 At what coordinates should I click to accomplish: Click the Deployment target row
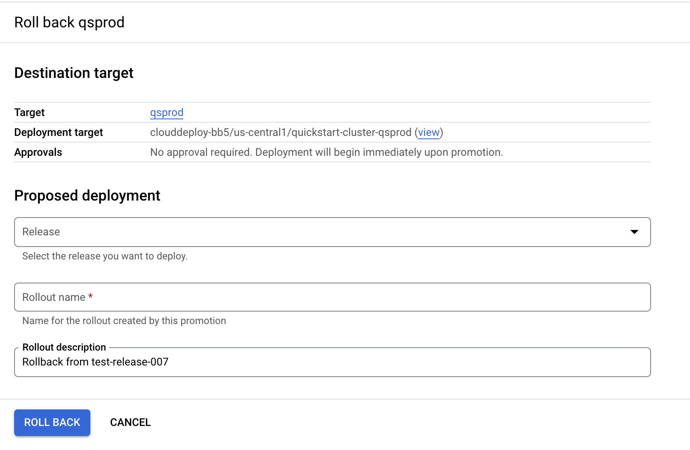pyautogui.click(x=58, y=132)
